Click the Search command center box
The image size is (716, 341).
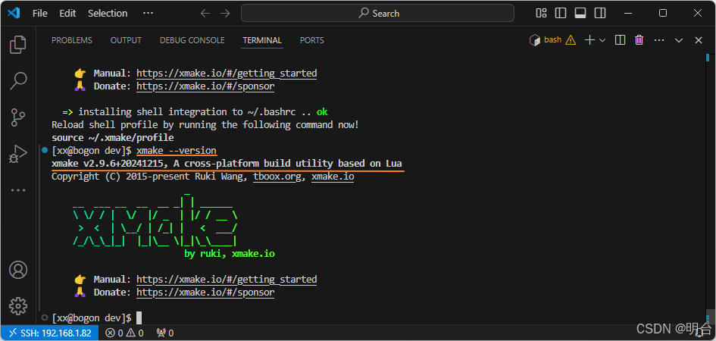377,13
